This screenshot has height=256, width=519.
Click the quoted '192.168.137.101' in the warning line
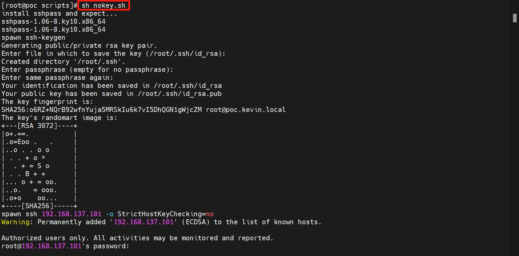[x=144, y=222]
